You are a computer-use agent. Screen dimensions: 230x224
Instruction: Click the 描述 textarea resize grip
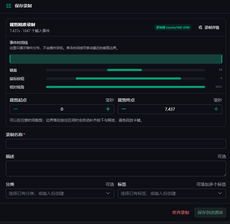[x=225, y=175]
